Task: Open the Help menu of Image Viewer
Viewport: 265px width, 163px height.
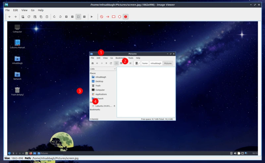Action: click(40, 10)
